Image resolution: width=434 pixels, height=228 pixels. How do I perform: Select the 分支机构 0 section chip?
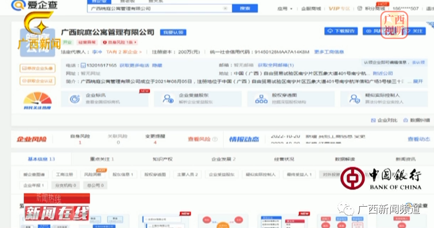[66, 185]
